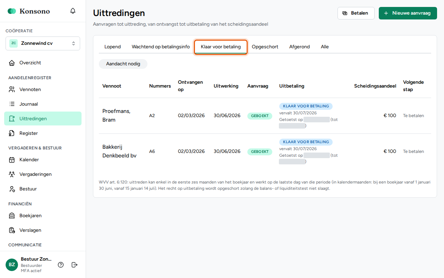Open the Kalender sidebar item
The image size is (444, 278).
click(x=43, y=160)
